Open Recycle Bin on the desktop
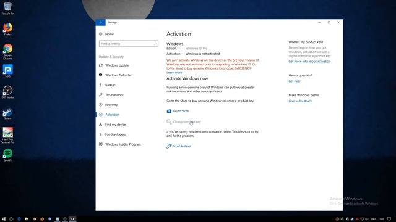The width and height of the screenshot is (396, 222). coord(7,8)
